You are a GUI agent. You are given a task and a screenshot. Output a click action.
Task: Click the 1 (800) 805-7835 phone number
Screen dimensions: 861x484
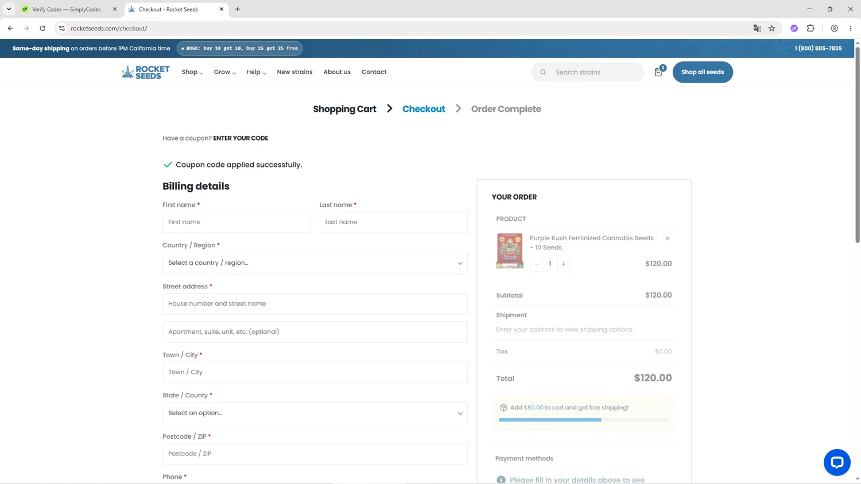[818, 48]
